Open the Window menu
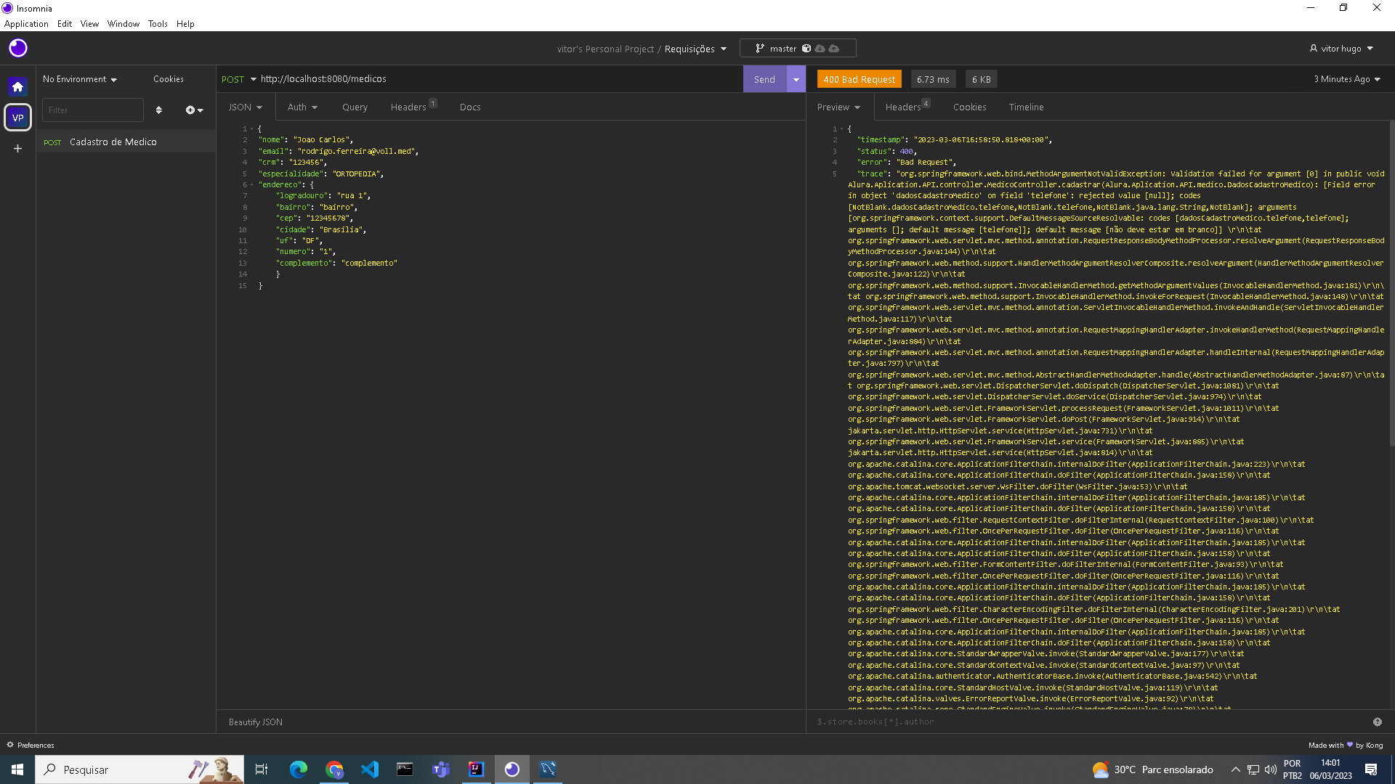Image resolution: width=1395 pixels, height=784 pixels. 124,24
